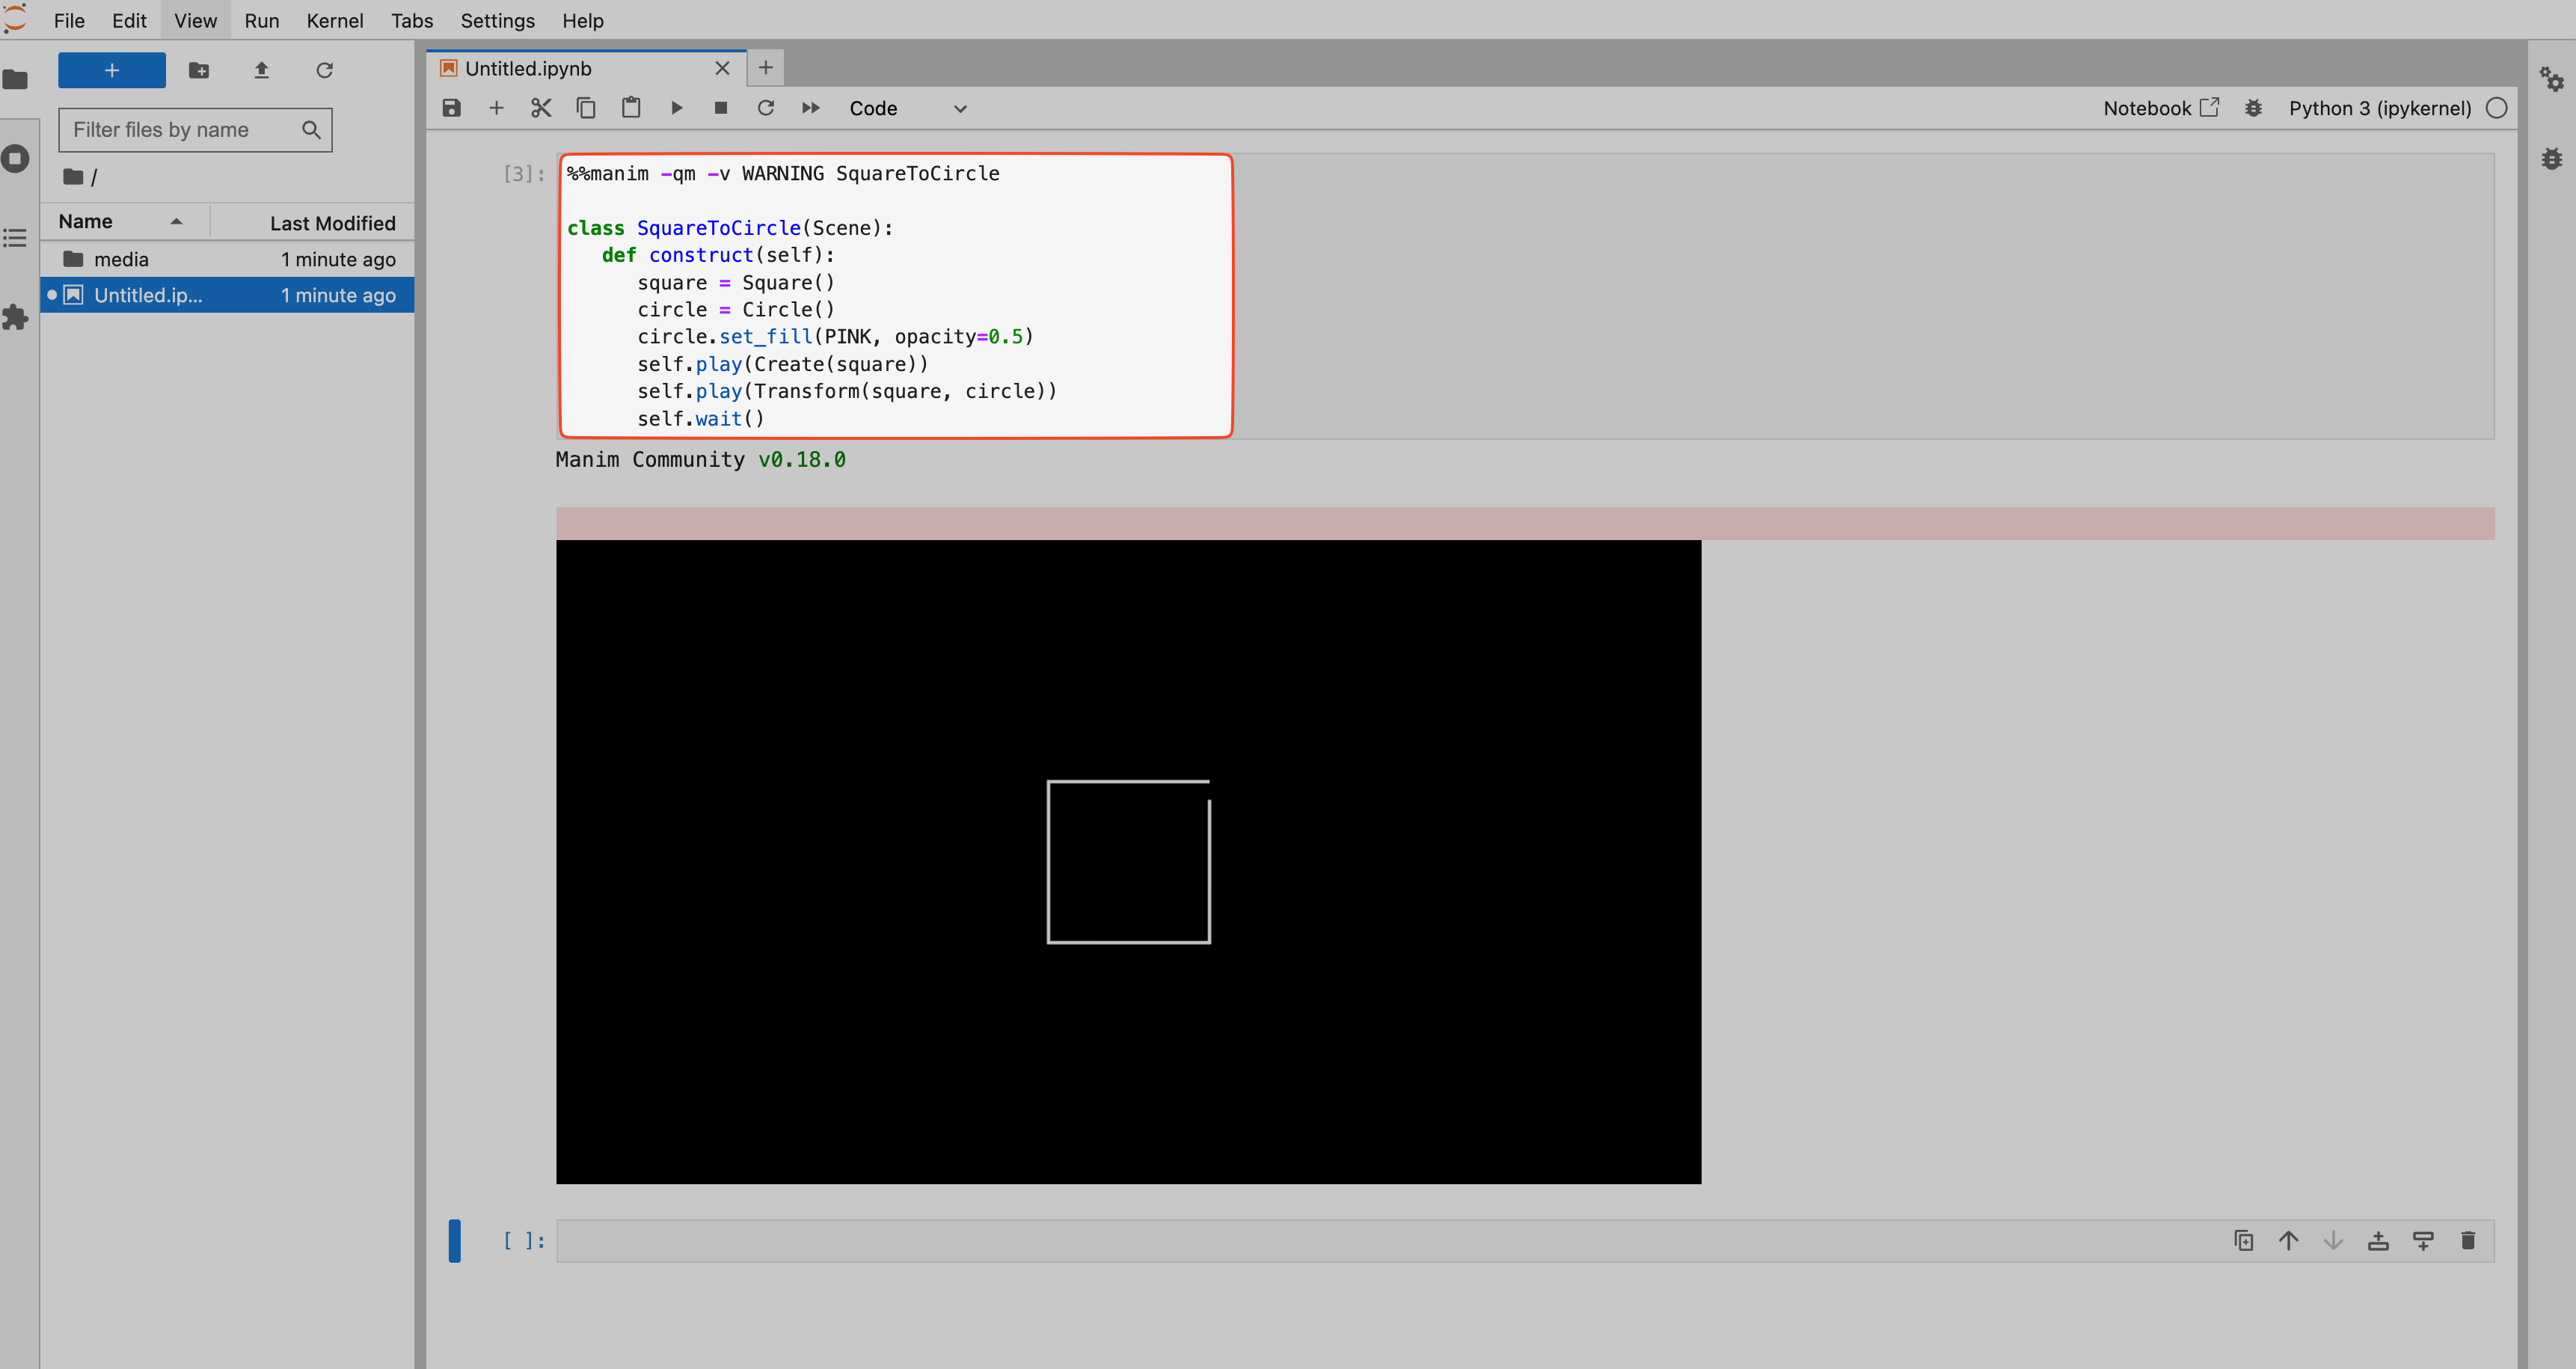Sort files by Last Modified column
The image size is (2576, 1369).
click(x=332, y=223)
